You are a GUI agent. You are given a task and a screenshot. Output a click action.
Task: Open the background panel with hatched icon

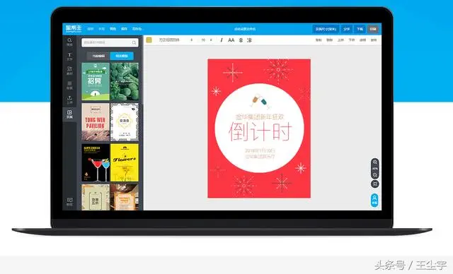69,85
